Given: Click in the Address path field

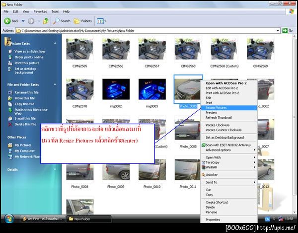Looking at the screenshot, I should point(148,31).
